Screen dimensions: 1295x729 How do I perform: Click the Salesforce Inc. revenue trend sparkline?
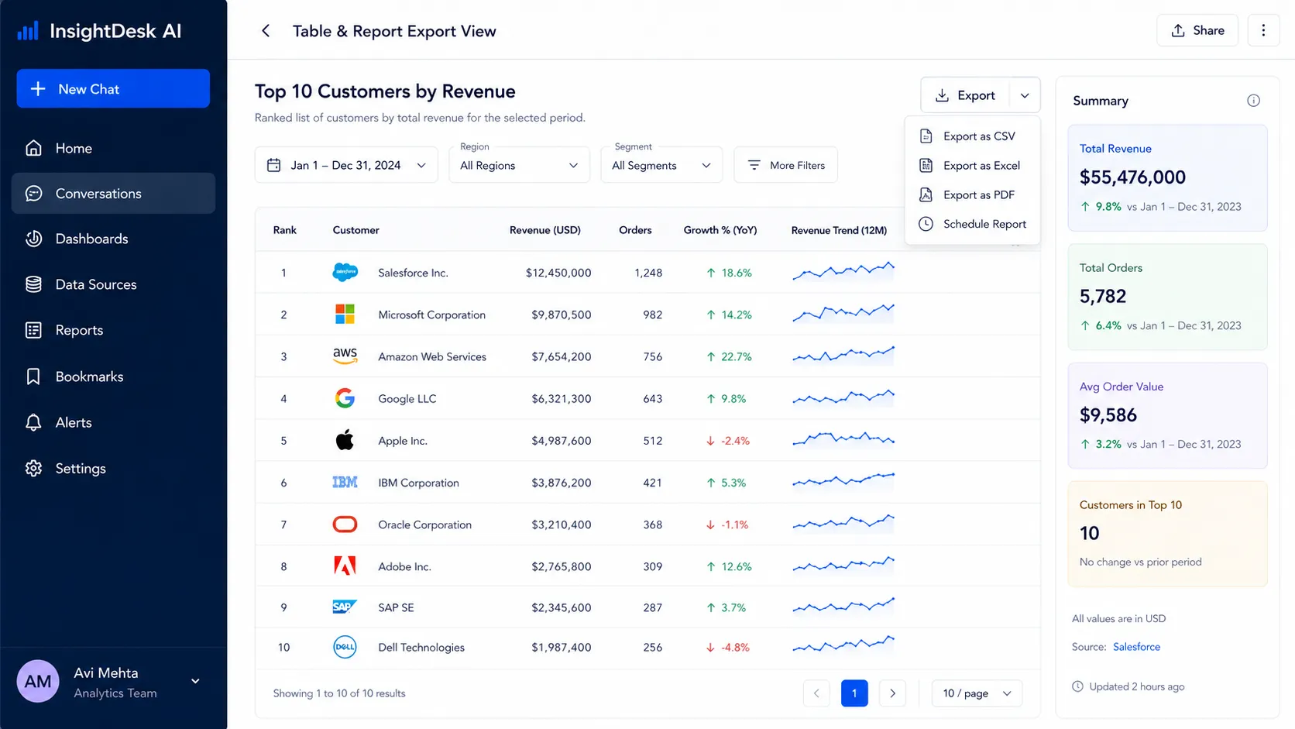click(x=843, y=271)
